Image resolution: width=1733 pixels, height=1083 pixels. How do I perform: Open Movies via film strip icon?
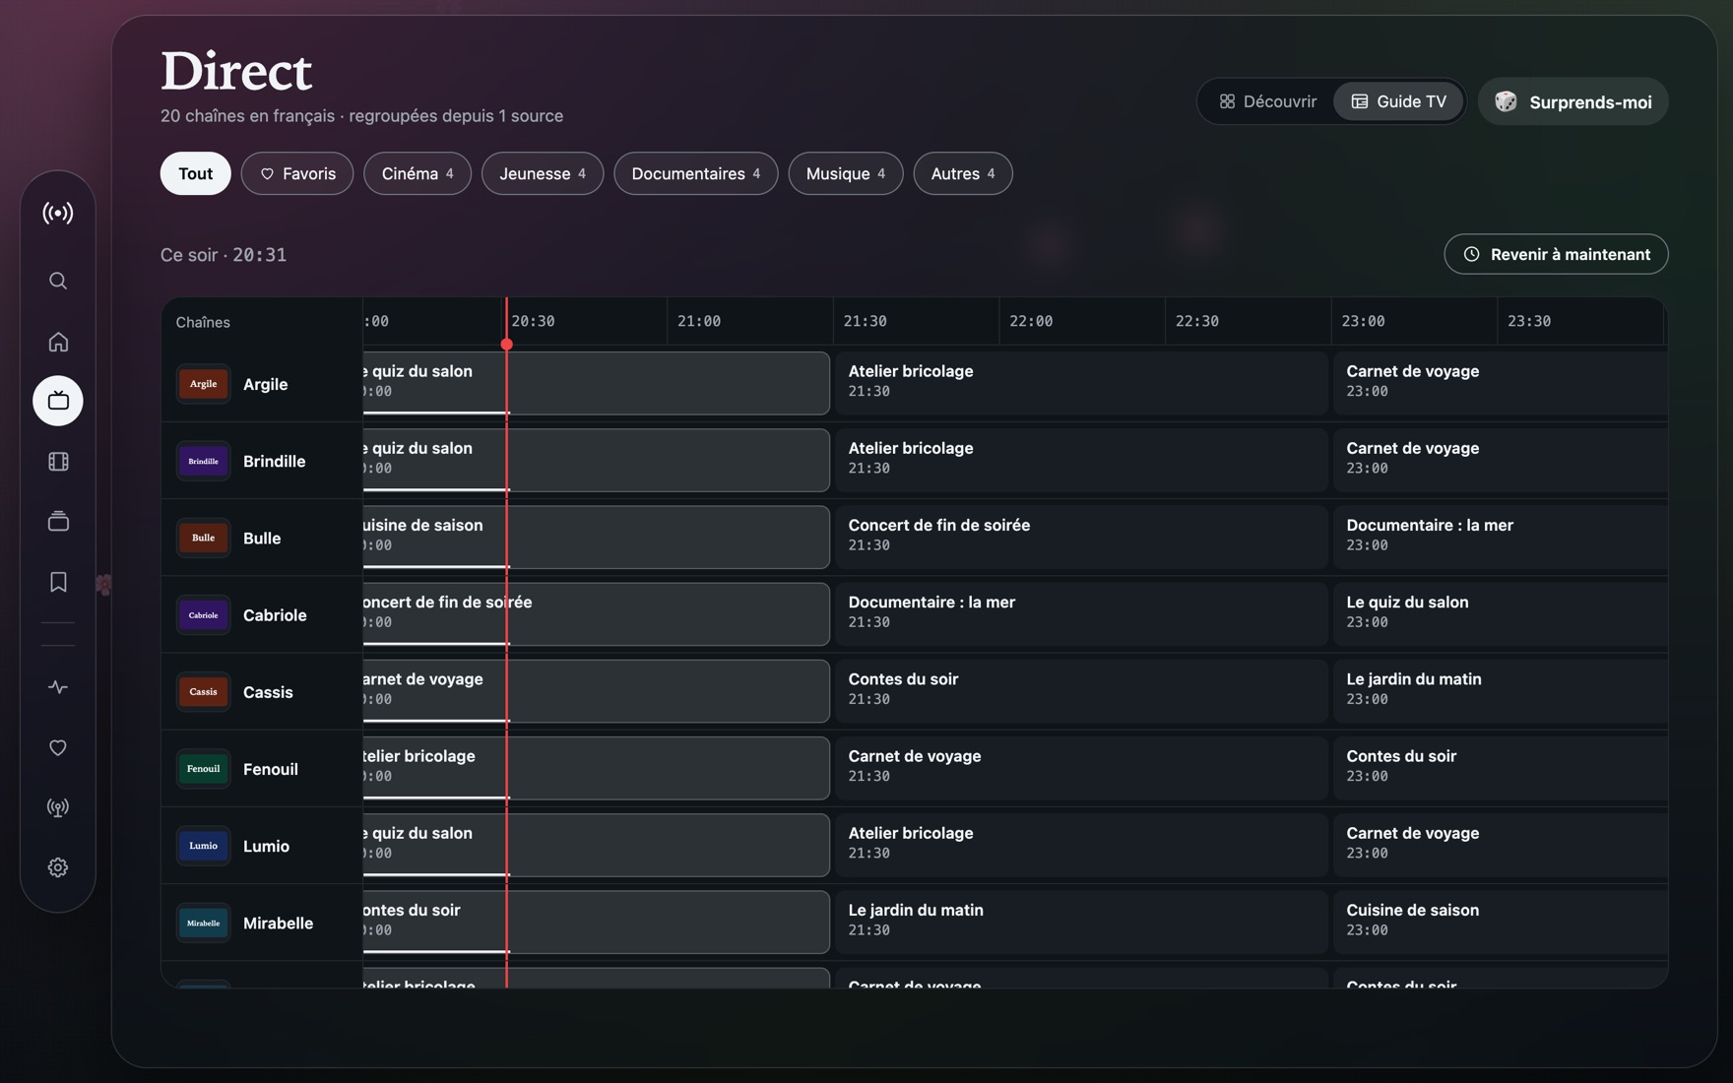(58, 462)
